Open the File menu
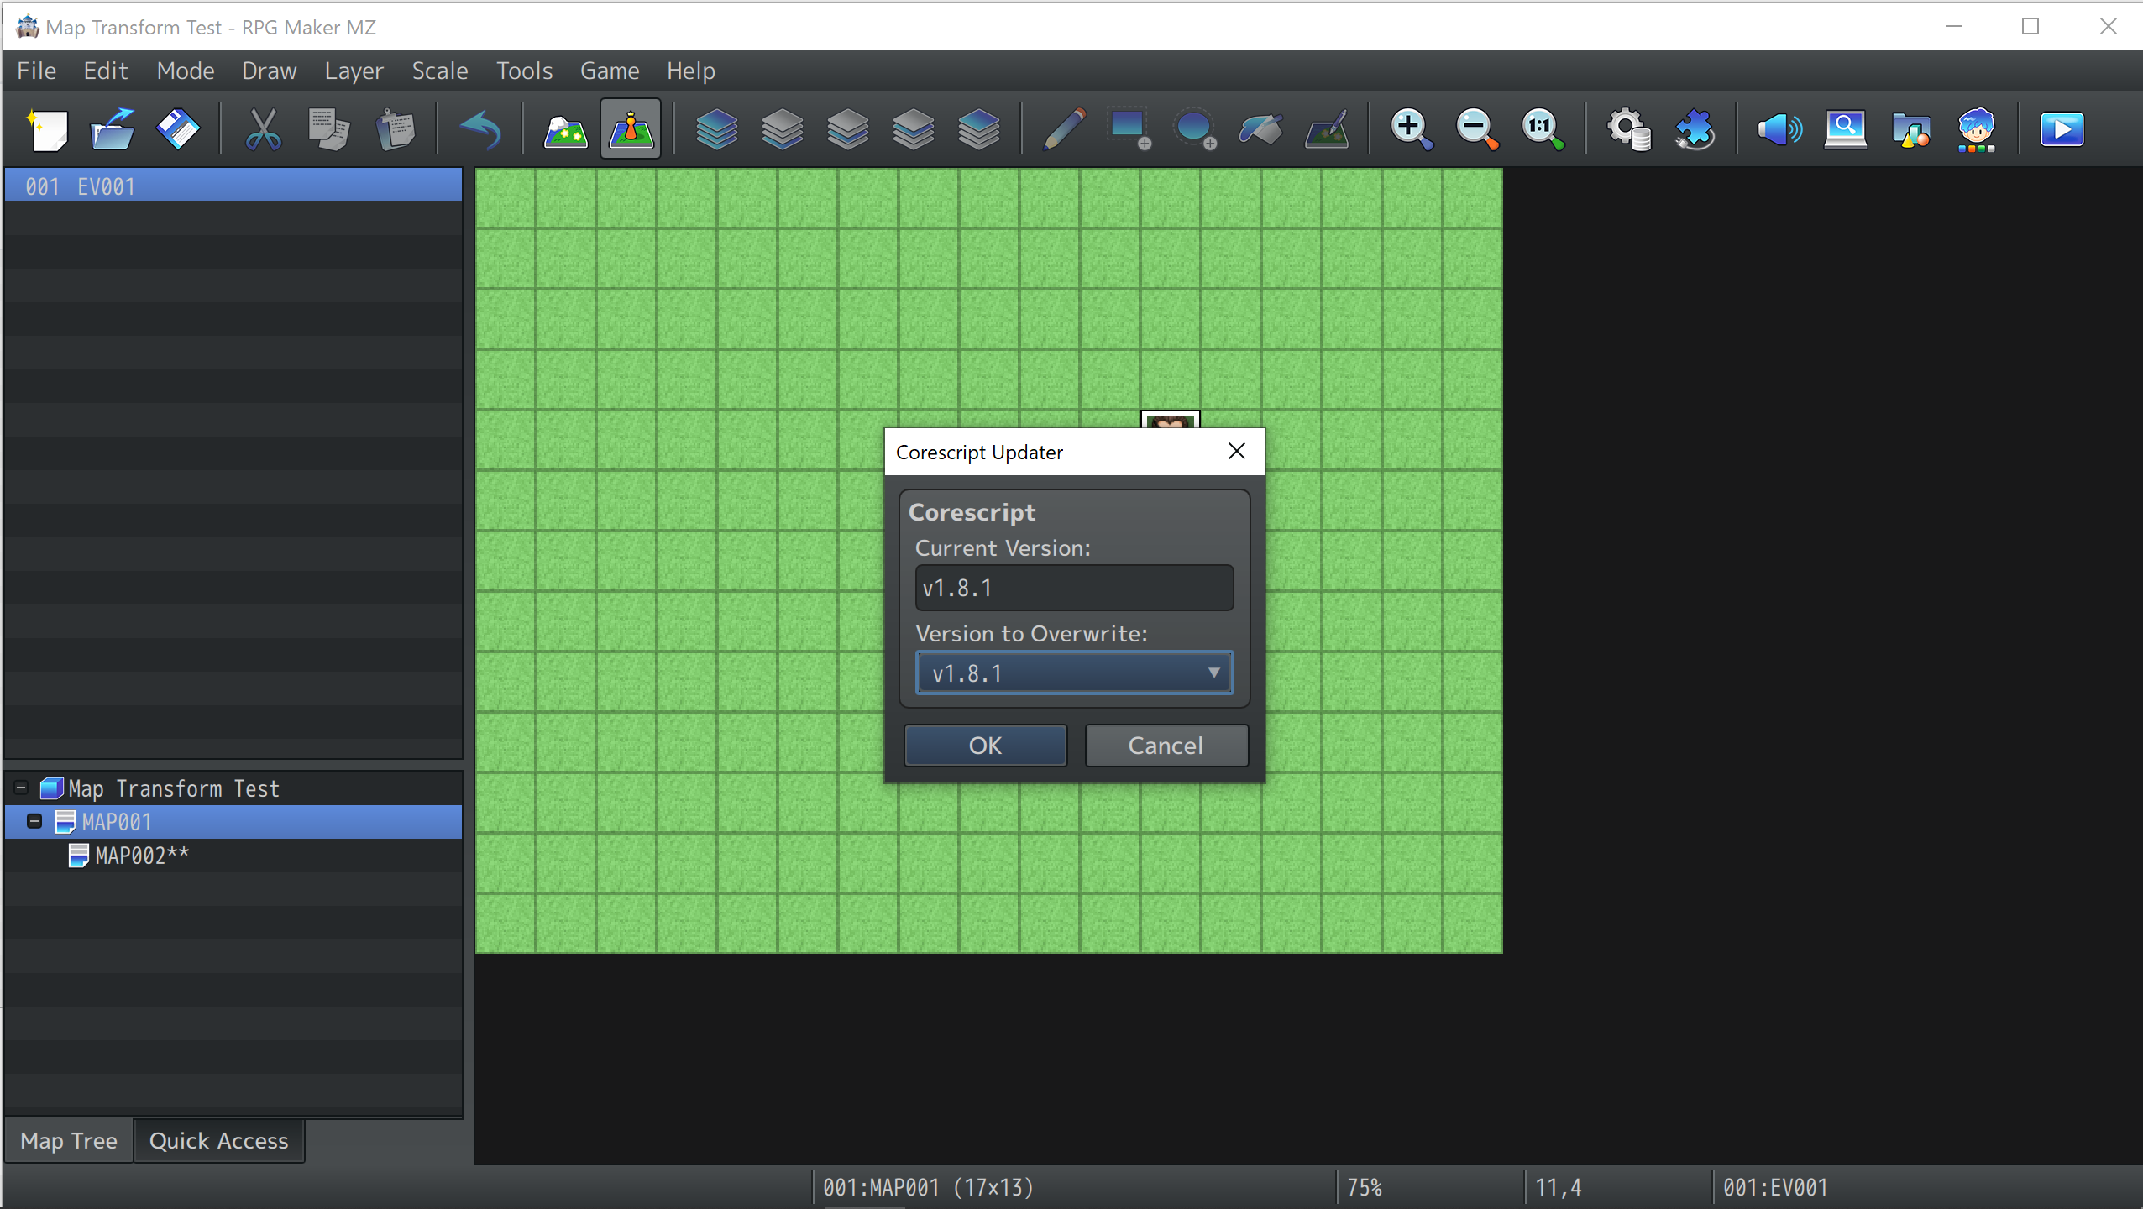 (x=37, y=71)
